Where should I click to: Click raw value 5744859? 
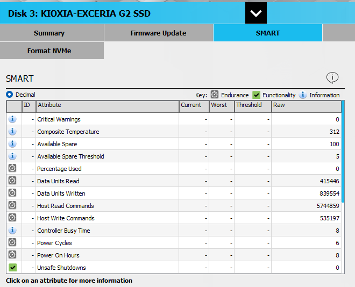pyautogui.click(x=328, y=206)
